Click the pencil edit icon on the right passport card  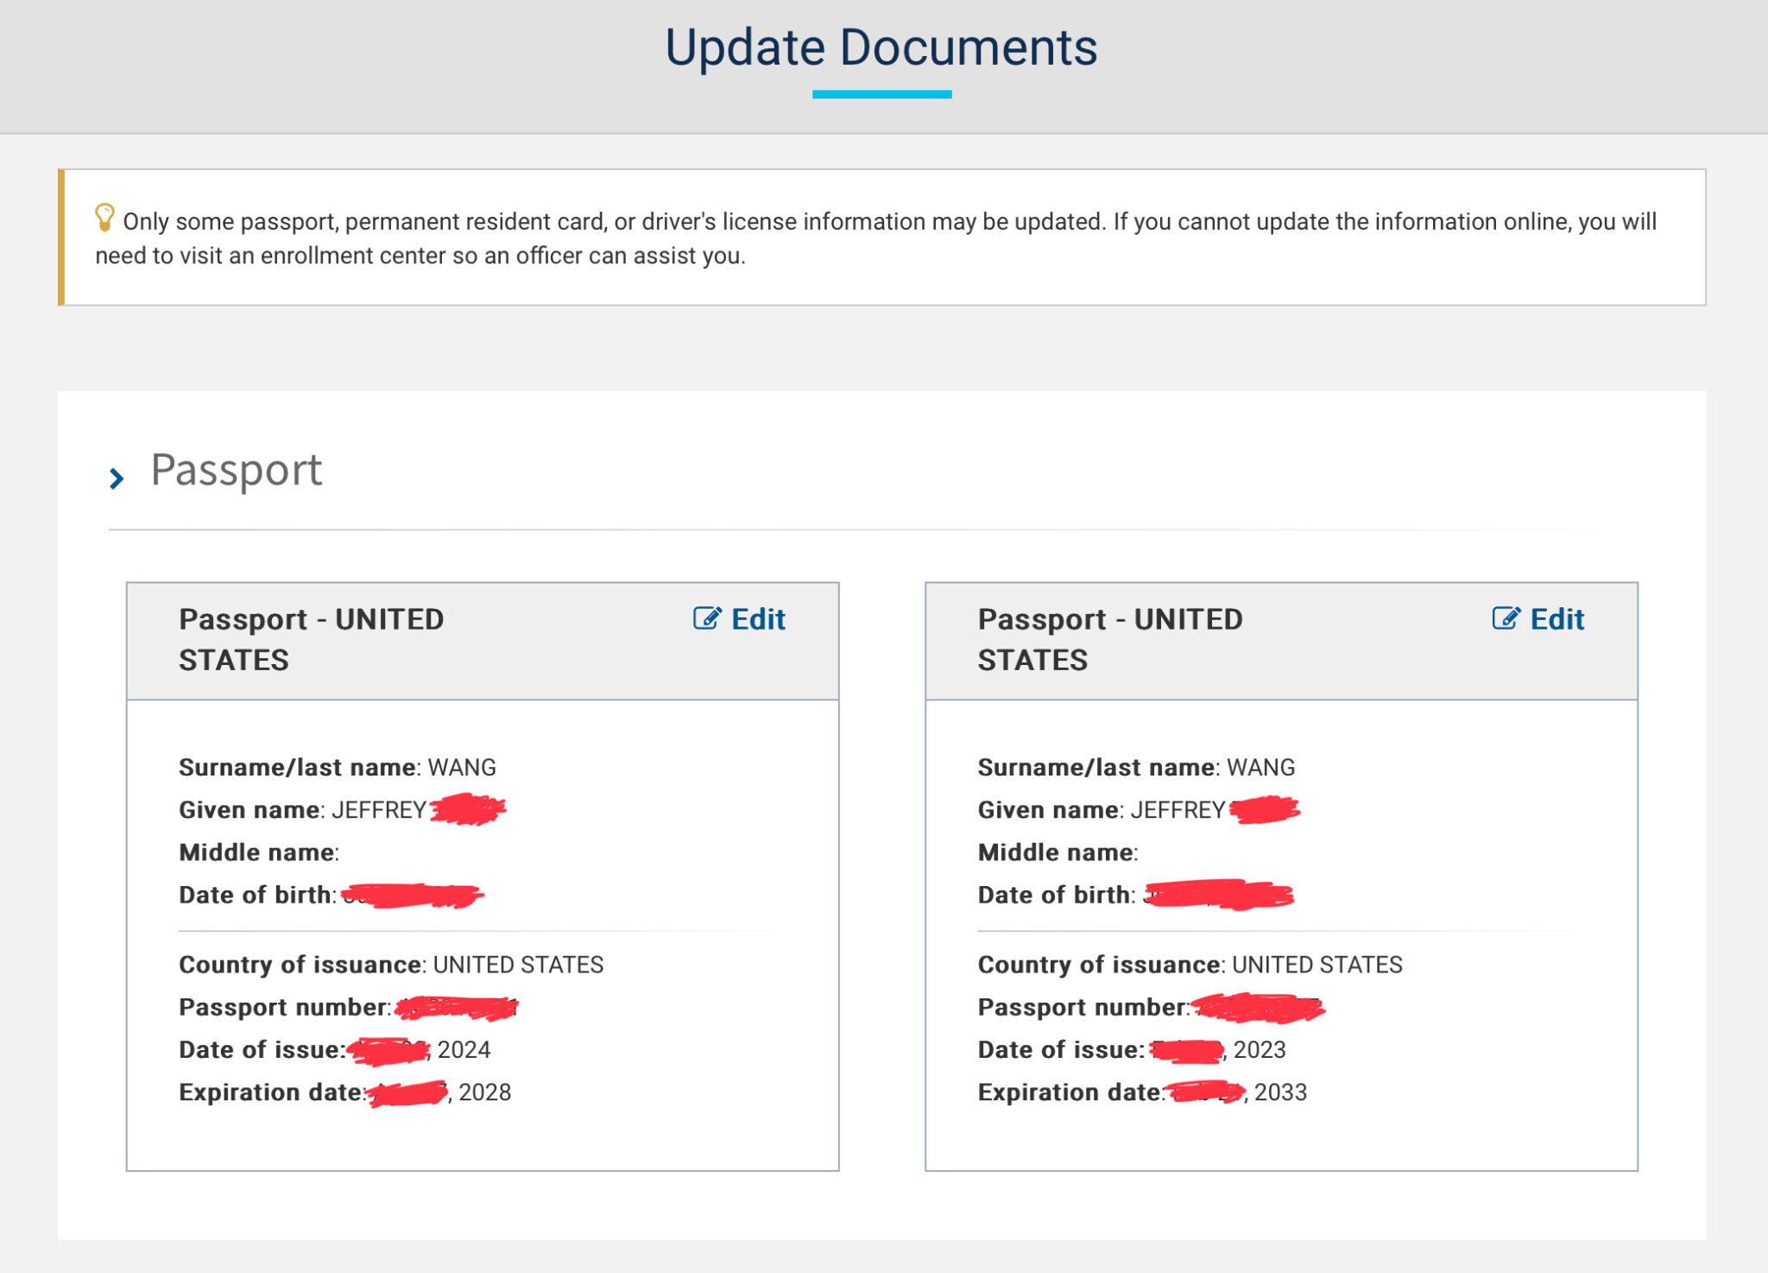(x=1506, y=618)
